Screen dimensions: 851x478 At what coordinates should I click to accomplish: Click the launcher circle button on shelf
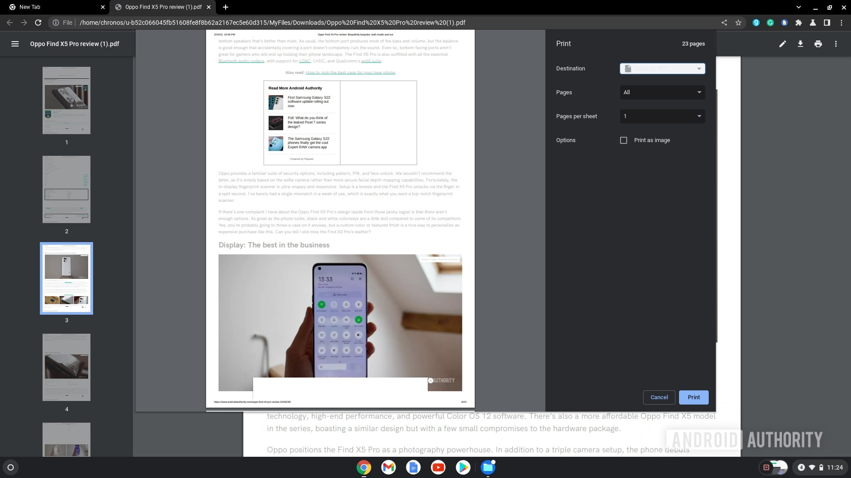click(x=11, y=467)
